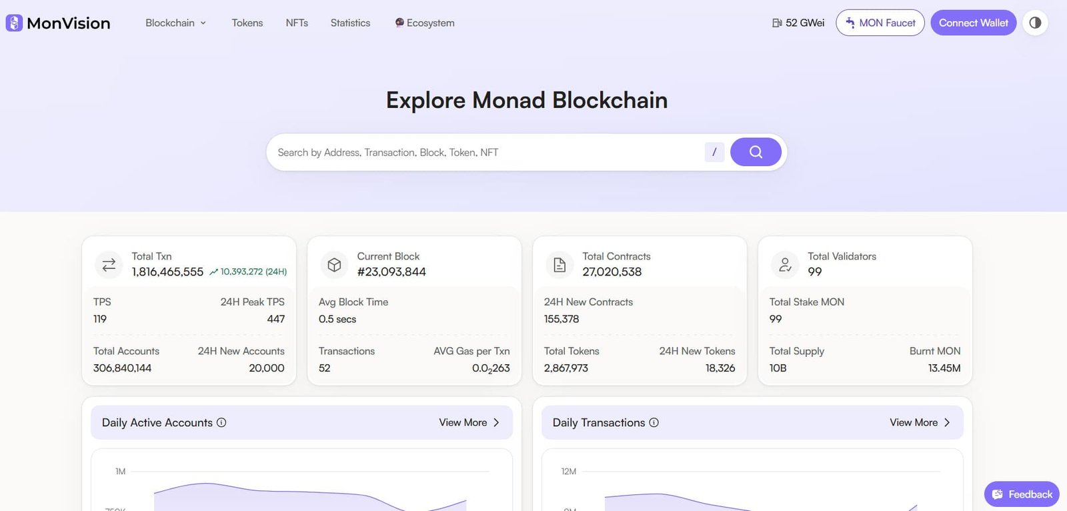Screen dimensions: 1067x511
Task: Click the Total Validators user icon
Action: click(x=785, y=265)
